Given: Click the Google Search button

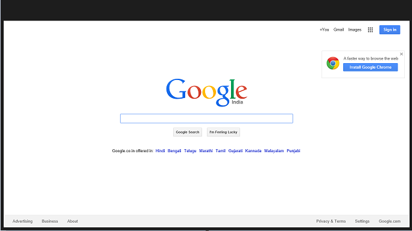Looking at the screenshot, I should [188, 132].
